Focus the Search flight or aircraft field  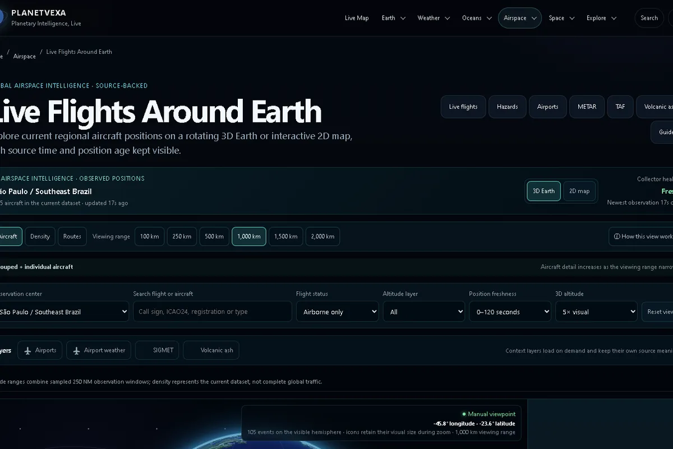(213, 311)
